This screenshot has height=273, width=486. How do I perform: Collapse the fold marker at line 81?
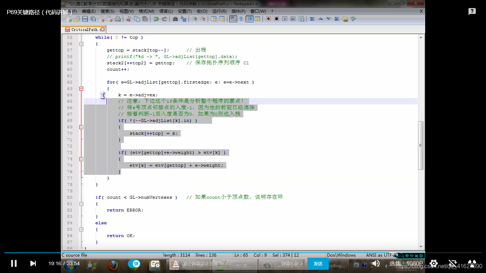[x=81, y=204]
